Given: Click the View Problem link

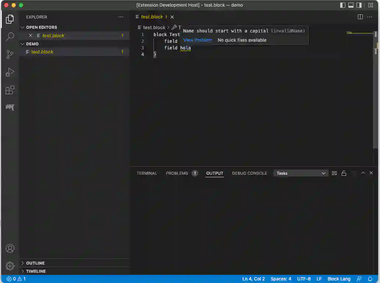Looking at the screenshot, I should (197, 40).
